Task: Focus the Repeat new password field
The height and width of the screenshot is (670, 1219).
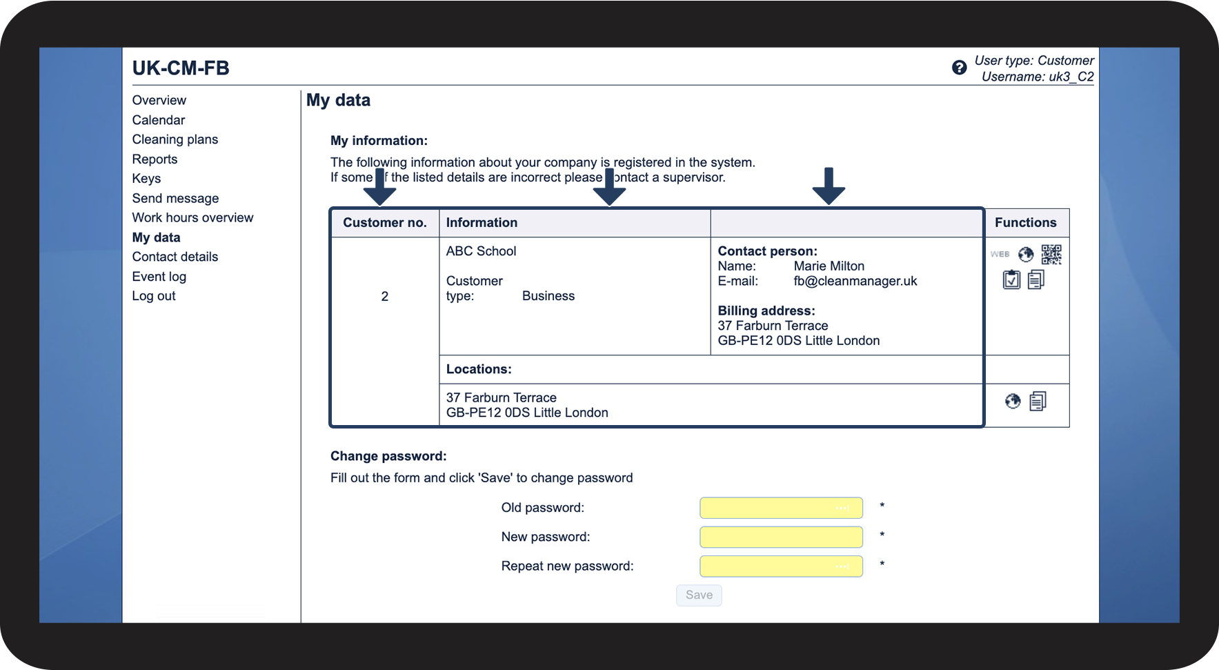Action: click(781, 566)
